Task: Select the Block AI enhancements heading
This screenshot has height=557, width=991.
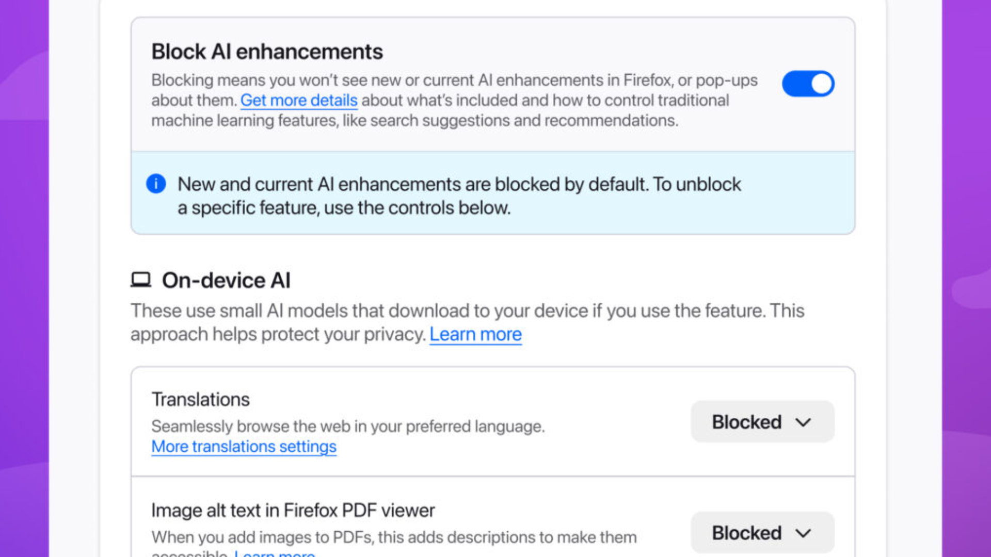Action: click(267, 51)
